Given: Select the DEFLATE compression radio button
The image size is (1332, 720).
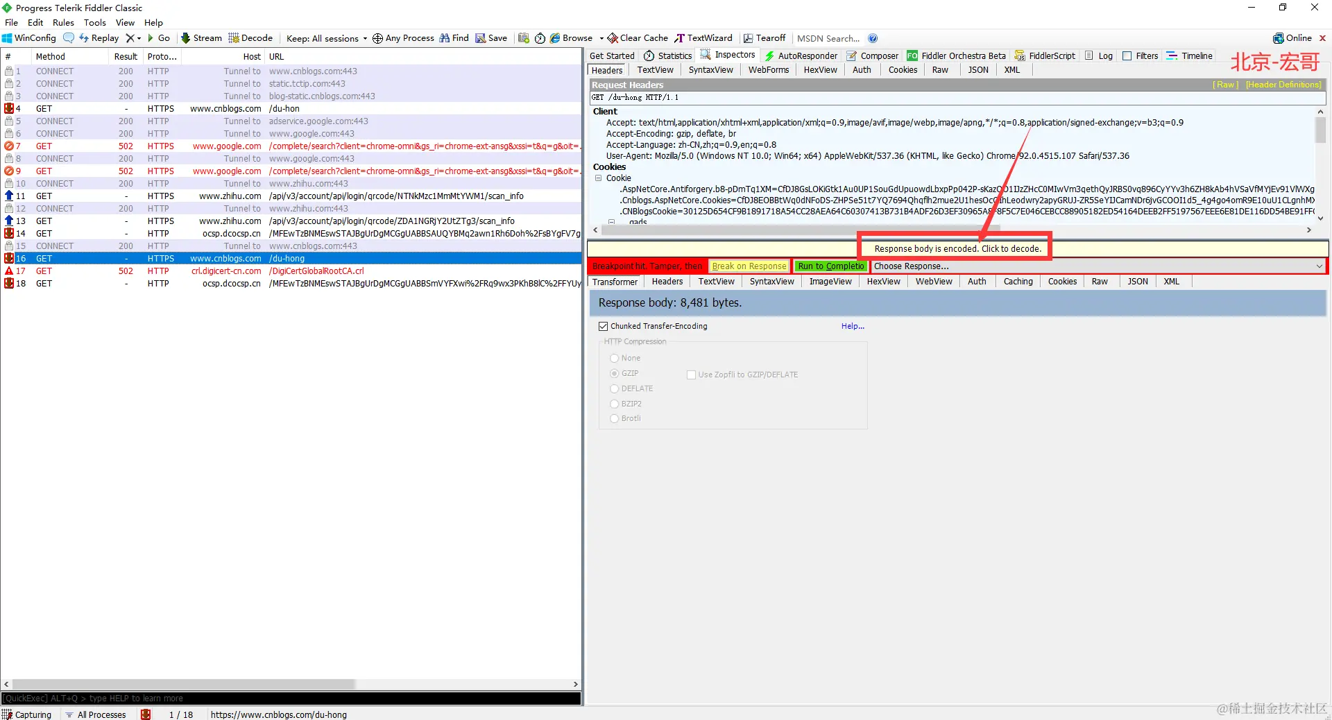Looking at the screenshot, I should [x=614, y=388].
